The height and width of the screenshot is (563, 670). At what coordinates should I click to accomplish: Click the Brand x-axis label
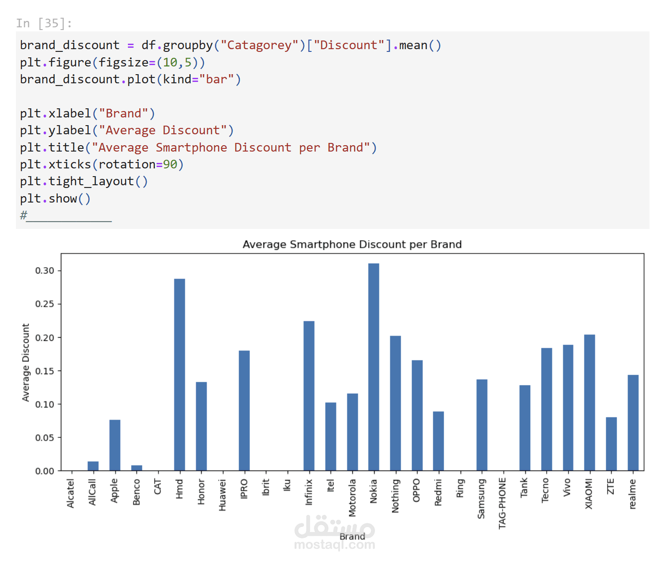[352, 537]
